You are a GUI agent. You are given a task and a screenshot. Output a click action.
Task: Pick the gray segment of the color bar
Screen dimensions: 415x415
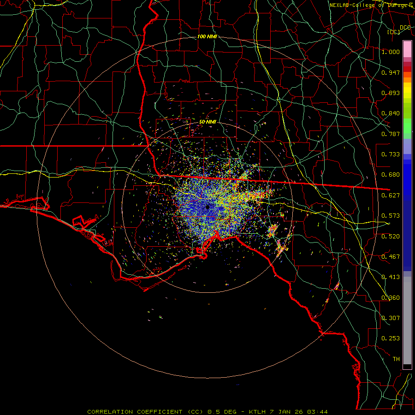click(407, 323)
